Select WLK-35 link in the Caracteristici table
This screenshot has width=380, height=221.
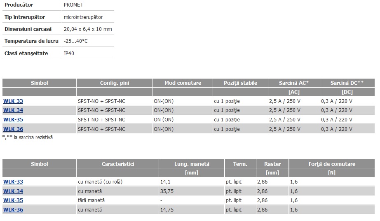[x=13, y=200]
